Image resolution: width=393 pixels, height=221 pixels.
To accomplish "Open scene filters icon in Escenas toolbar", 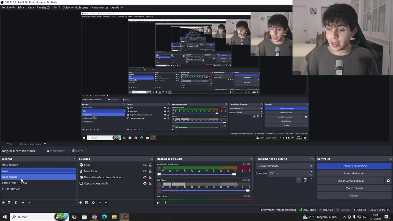I will click(16, 203).
